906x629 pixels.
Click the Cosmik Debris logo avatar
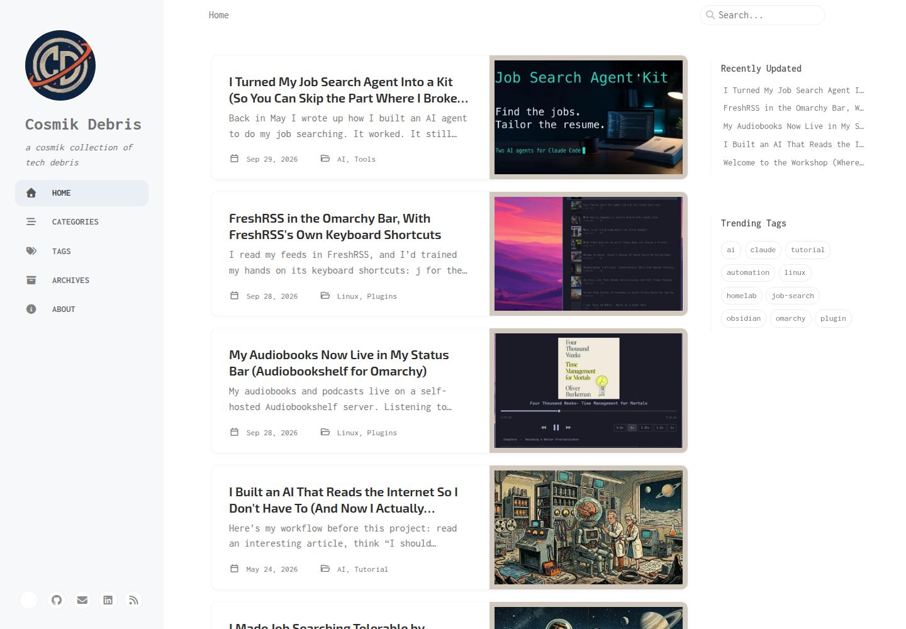(x=60, y=65)
